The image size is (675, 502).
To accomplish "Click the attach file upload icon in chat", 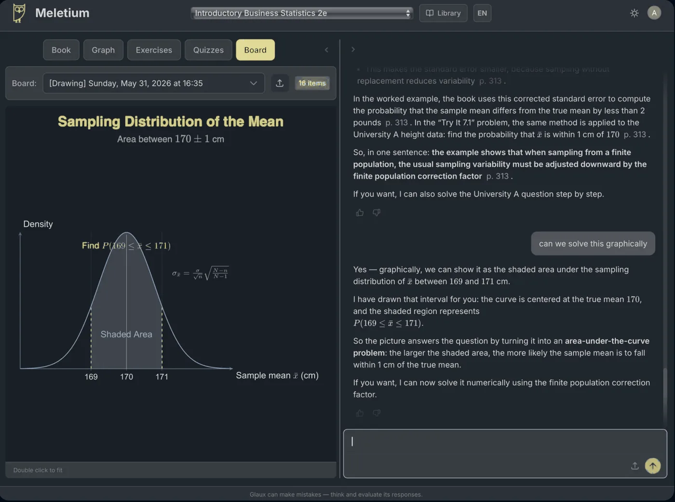I will click(635, 466).
